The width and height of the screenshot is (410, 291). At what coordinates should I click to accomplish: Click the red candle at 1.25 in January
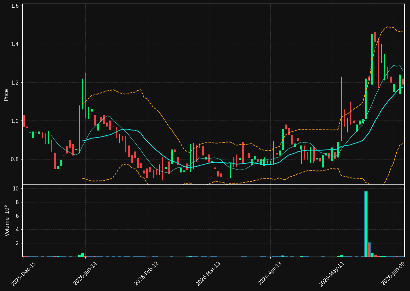[85, 94]
